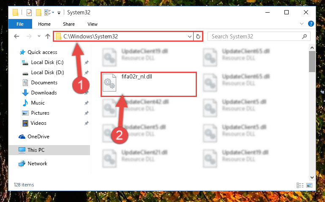Open the Share ribbon tab
The image size is (325, 202).
tap(69, 24)
